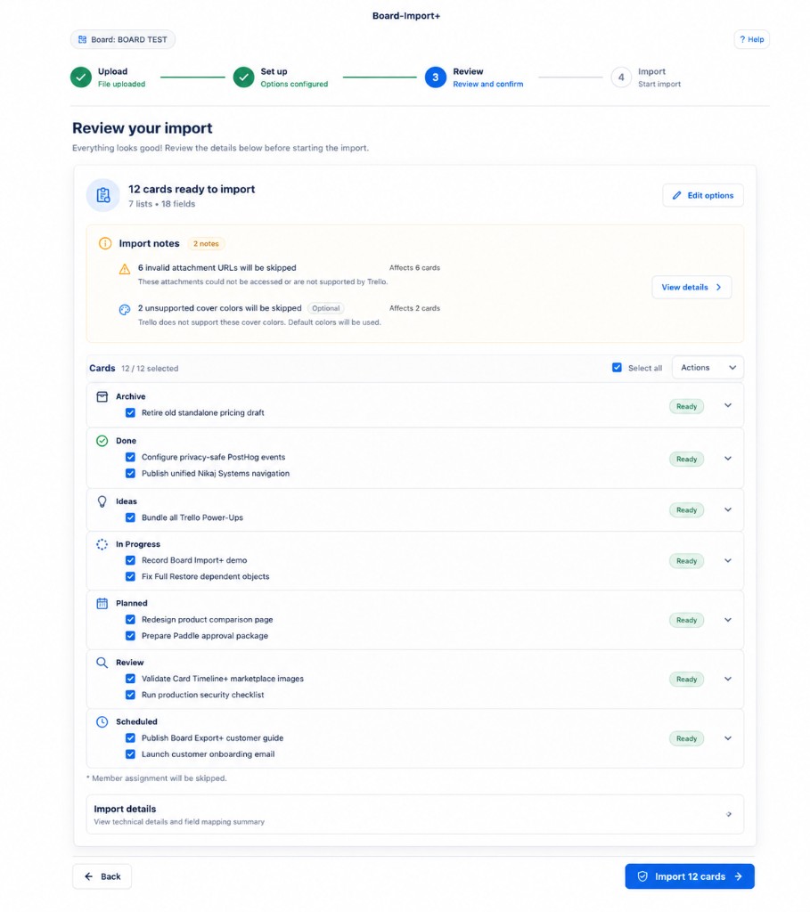Click 'Member assignment will be skipped' note

tap(157, 778)
